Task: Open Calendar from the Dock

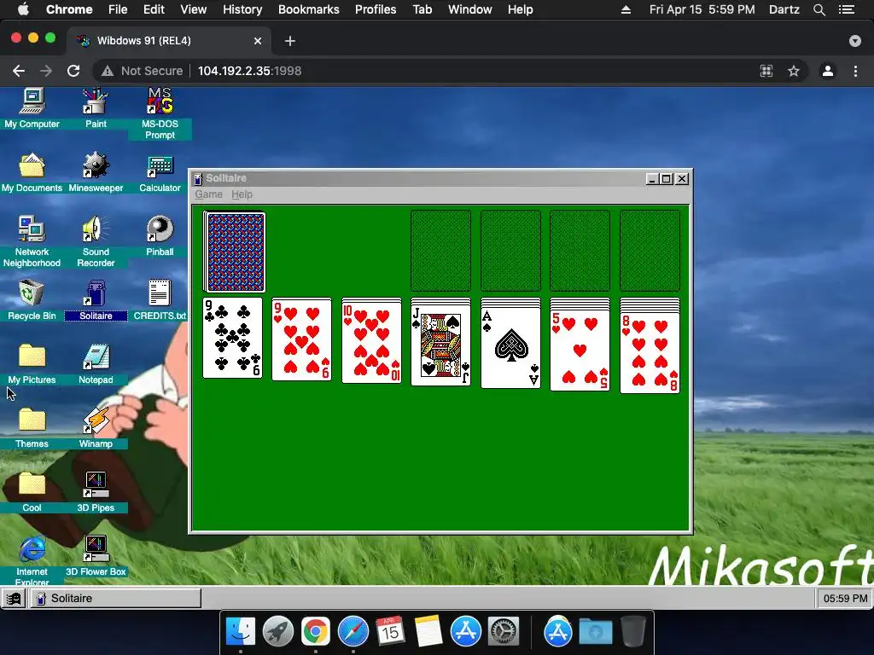Action: pyautogui.click(x=390, y=632)
